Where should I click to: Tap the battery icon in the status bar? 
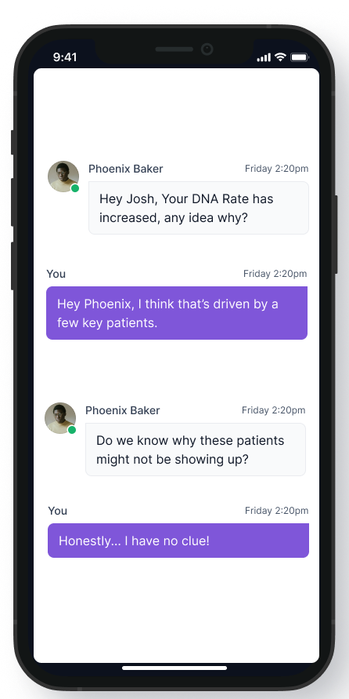coord(299,57)
